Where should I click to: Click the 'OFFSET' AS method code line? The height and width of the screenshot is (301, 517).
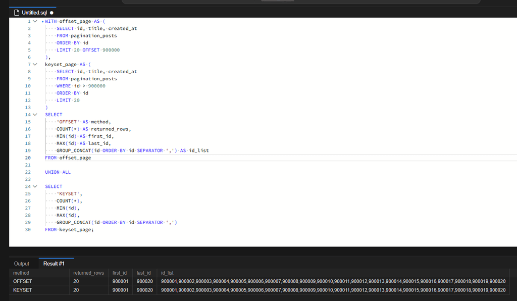pos(84,122)
